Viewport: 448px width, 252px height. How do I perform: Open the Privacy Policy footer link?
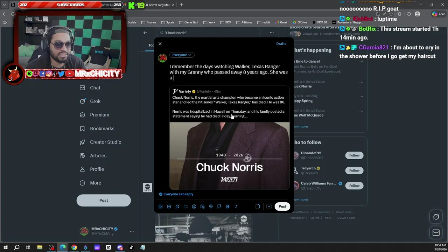(322, 212)
